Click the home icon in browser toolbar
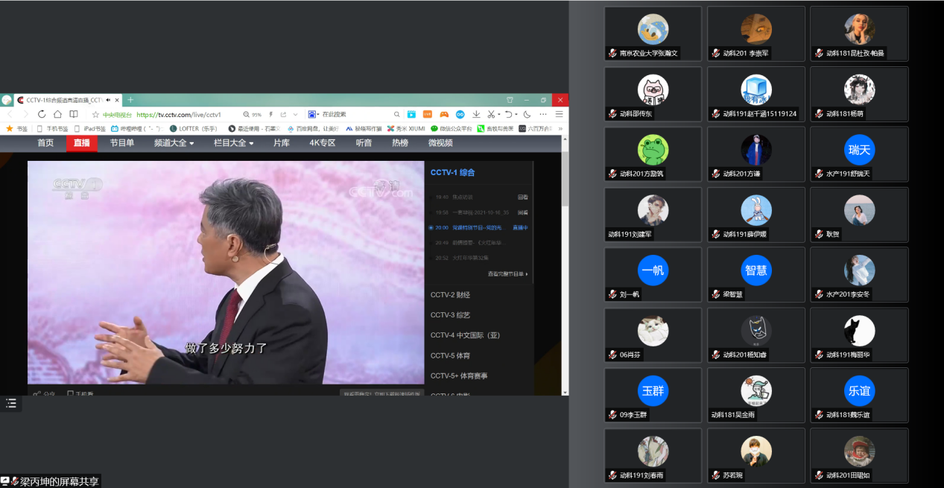The image size is (944, 488). click(x=57, y=114)
